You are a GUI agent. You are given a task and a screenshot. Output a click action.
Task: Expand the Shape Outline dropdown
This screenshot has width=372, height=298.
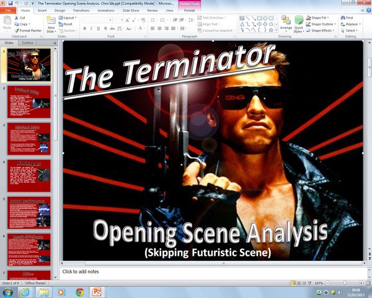[321, 24]
